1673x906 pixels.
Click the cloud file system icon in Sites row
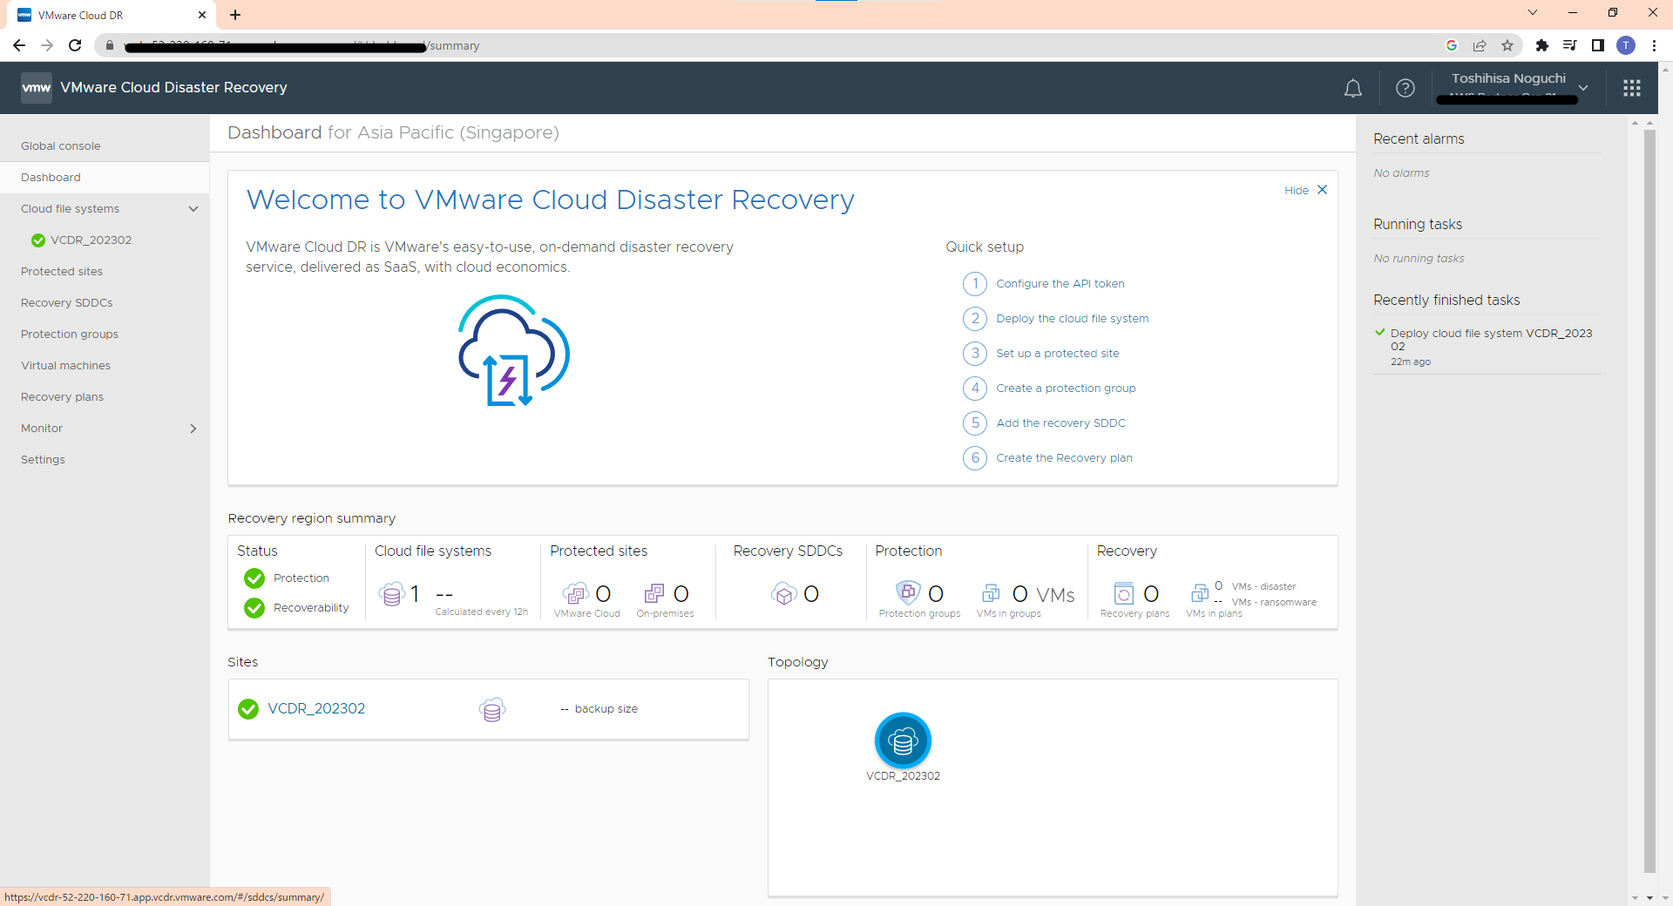[x=492, y=709]
